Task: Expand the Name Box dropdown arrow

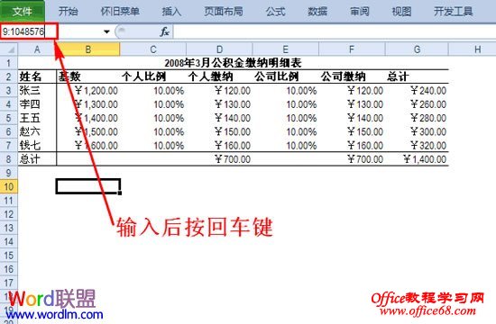Action: point(106,31)
